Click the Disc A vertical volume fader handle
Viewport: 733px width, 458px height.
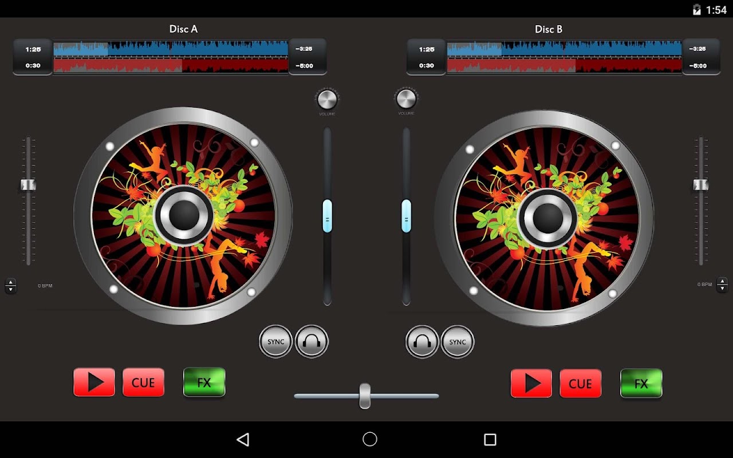click(327, 216)
